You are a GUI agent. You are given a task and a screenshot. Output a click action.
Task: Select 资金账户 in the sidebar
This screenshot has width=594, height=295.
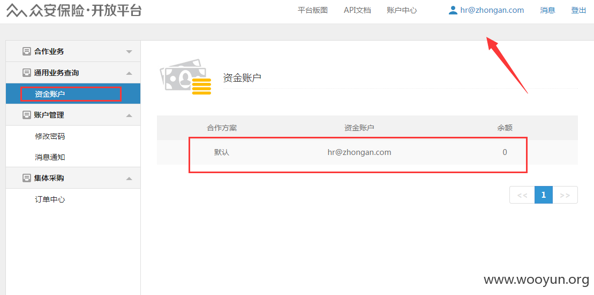pos(73,94)
